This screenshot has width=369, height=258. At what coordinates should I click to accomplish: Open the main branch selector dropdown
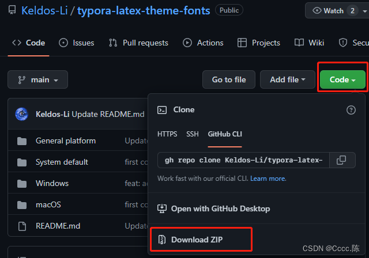pos(37,79)
